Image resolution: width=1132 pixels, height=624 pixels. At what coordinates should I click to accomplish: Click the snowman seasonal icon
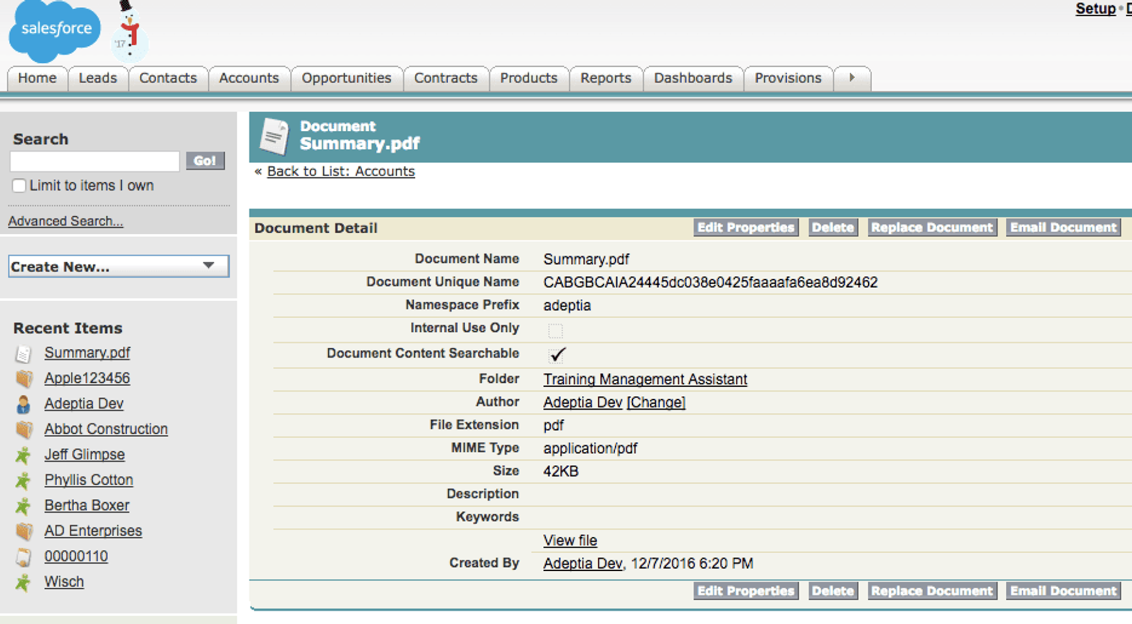(x=130, y=33)
